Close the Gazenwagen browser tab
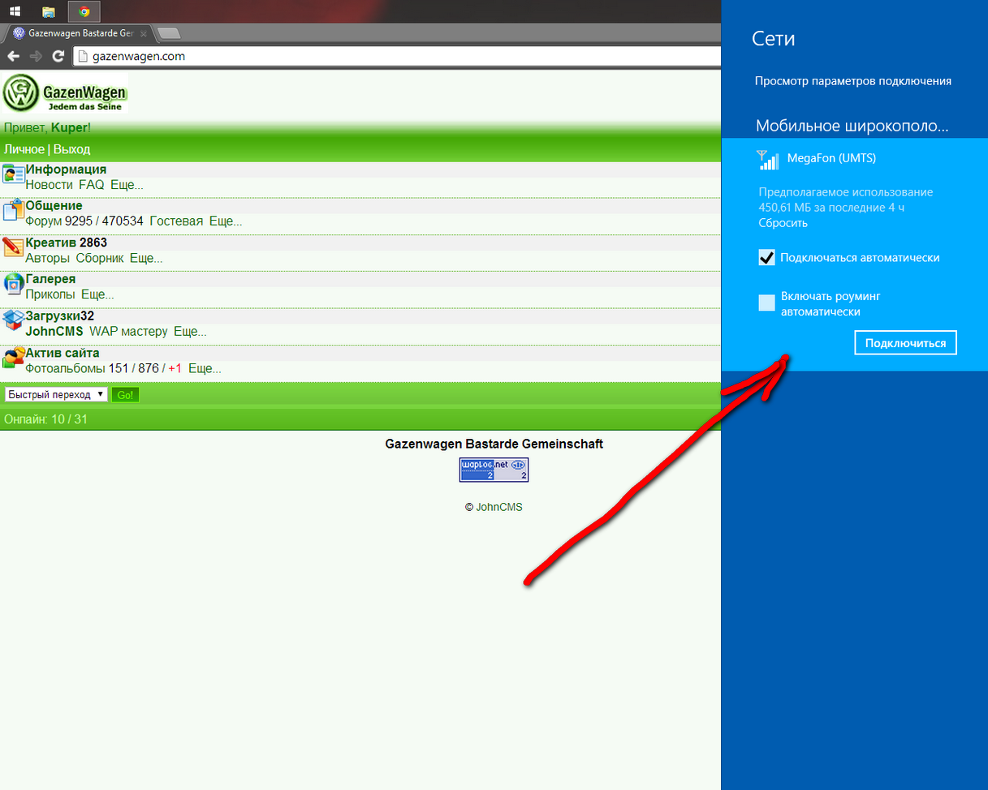This screenshot has height=790, width=988. [x=144, y=34]
